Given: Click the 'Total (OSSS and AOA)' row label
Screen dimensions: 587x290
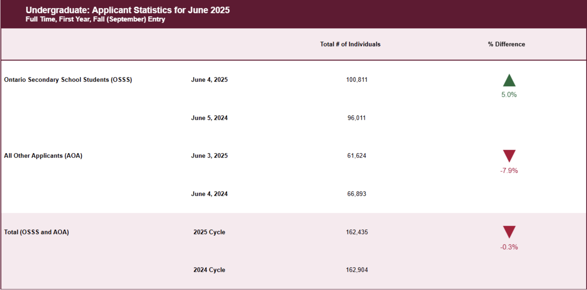Looking at the screenshot, I should click(36, 232).
